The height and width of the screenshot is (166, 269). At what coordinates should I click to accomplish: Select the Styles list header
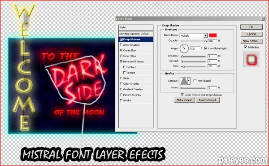(136, 27)
